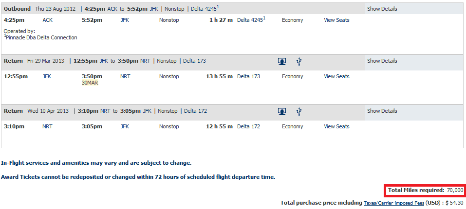Open Delta 173 link in flight row
This screenshot has width=466, height=209.
pos(248,76)
